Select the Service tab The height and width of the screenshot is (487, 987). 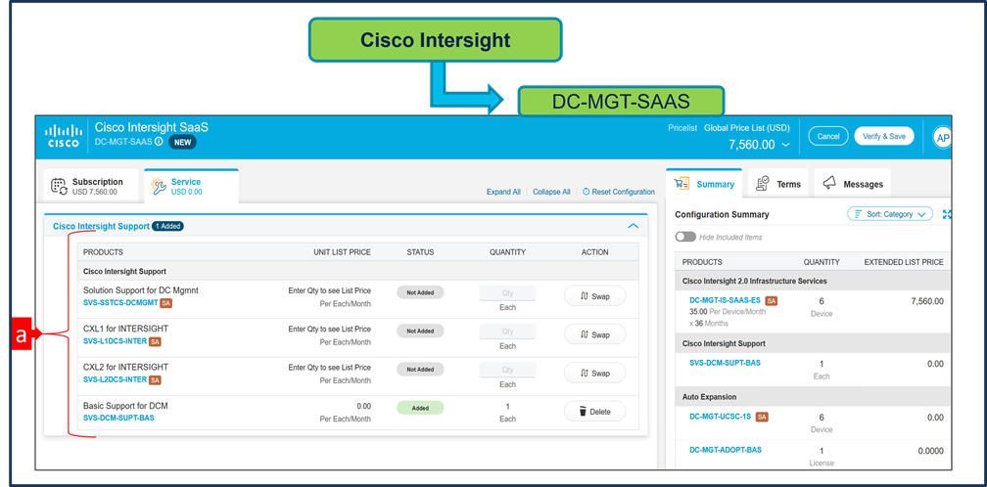pos(191,187)
